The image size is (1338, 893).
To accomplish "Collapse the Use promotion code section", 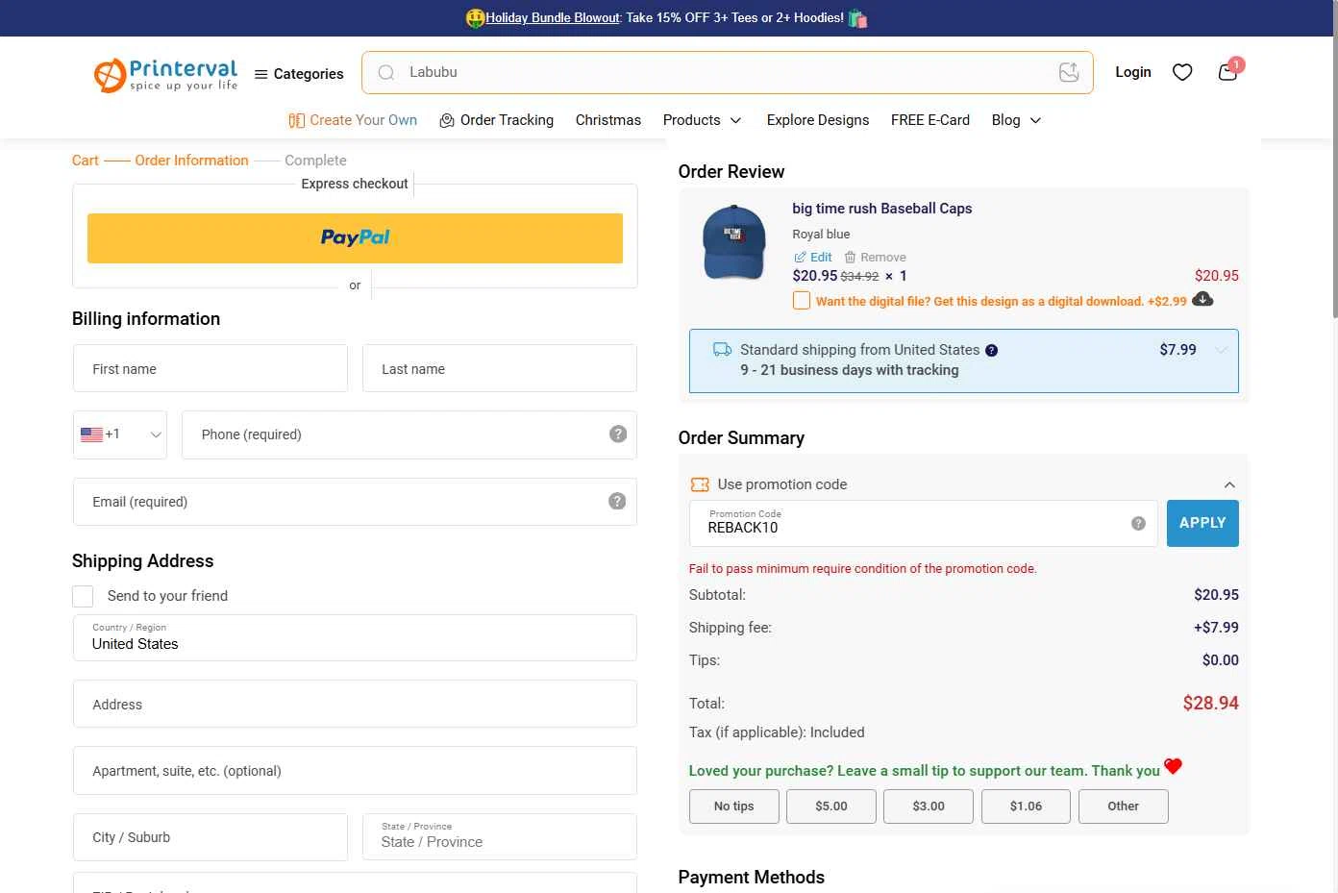I will tap(1228, 485).
